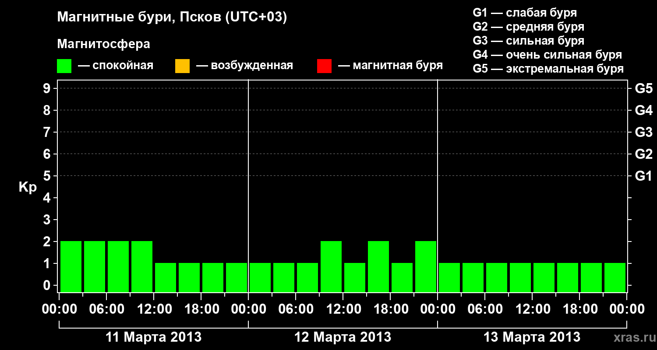
Task: Click the rightmost '00:00' time label
Action: [x=627, y=309]
